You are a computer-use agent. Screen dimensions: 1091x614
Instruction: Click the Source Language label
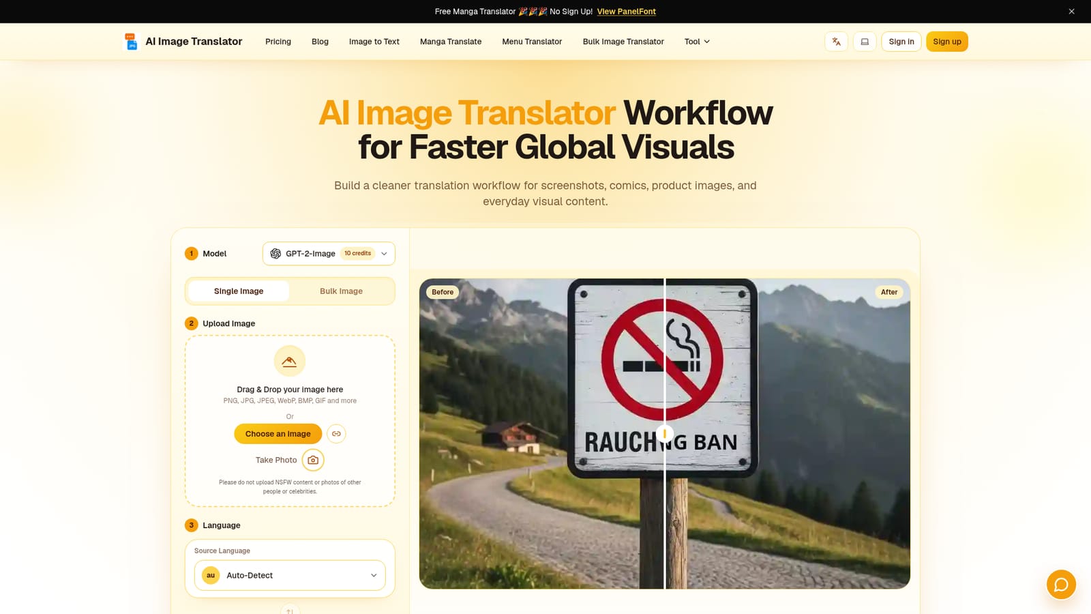click(222, 551)
